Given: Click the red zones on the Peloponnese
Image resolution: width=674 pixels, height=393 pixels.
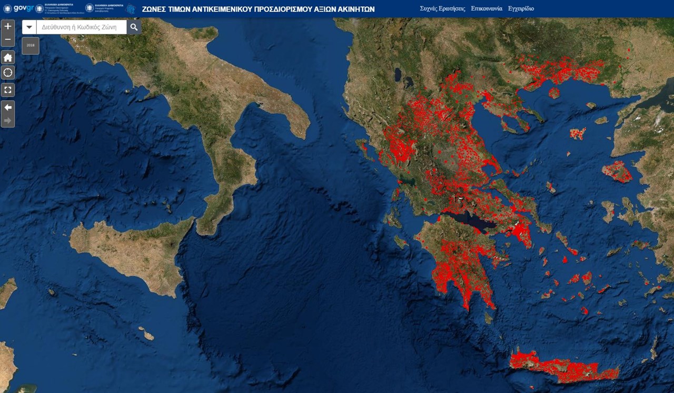Looking at the screenshot, I should pos(461,263).
